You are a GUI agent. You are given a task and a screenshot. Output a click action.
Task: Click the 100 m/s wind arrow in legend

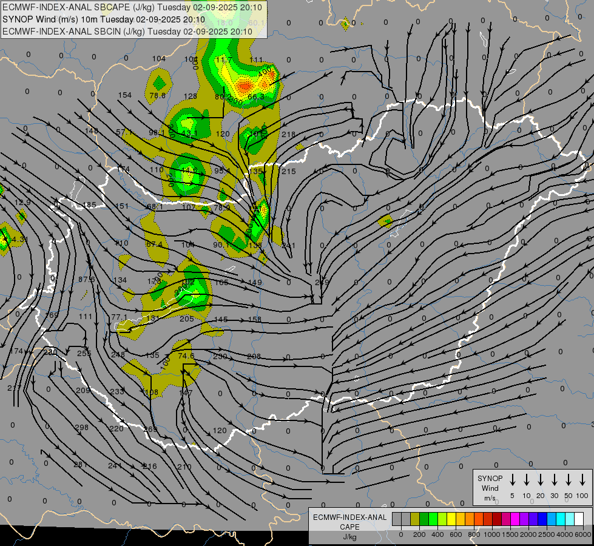pos(582,480)
